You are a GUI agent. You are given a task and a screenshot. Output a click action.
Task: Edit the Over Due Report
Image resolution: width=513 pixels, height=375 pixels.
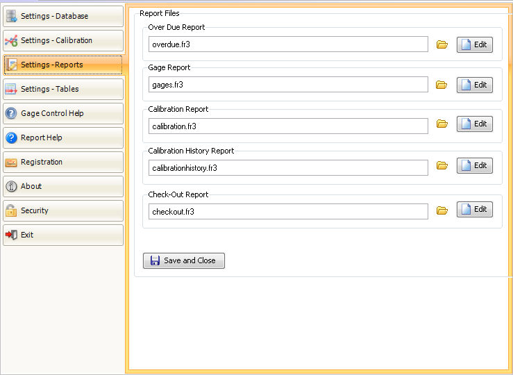pyautogui.click(x=474, y=45)
